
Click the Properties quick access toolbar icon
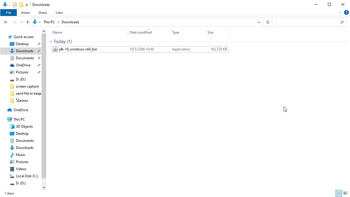15,4
